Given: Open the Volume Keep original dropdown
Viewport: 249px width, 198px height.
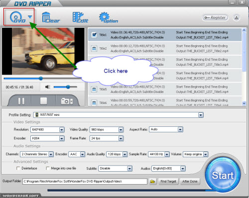Looking at the screenshot, I should point(206,154).
